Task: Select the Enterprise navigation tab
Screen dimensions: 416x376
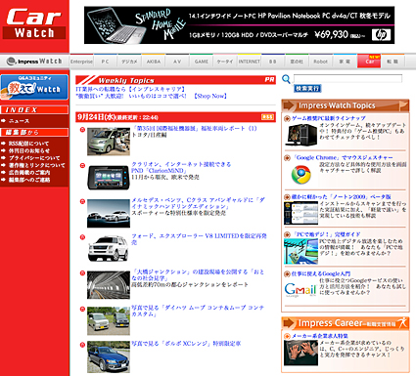Action: pyautogui.click(x=81, y=62)
